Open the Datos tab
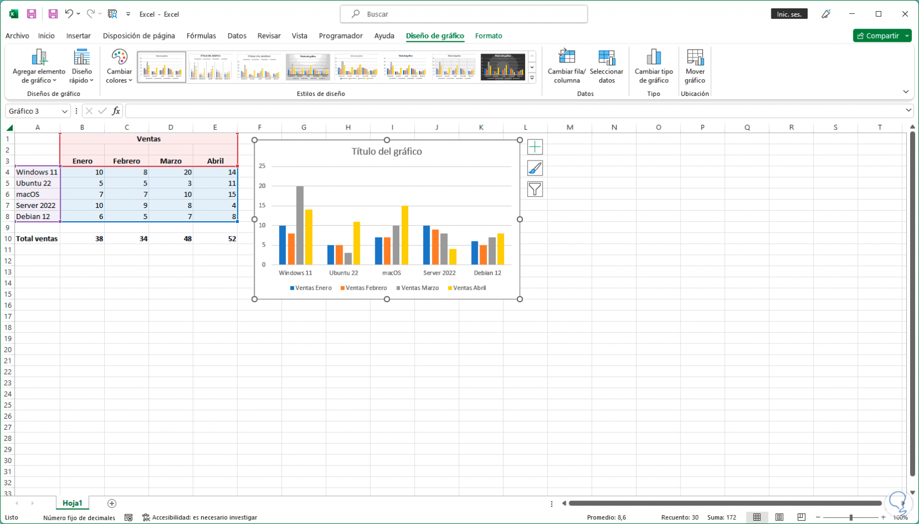This screenshot has width=919, height=524. [237, 36]
